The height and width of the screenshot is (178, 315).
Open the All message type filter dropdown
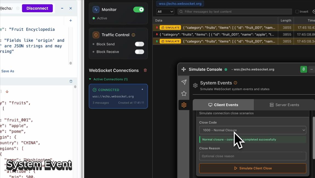coord(165,12)
